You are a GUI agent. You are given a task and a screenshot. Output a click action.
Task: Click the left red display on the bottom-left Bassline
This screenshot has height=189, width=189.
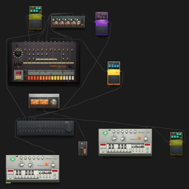tap(10, 171)
